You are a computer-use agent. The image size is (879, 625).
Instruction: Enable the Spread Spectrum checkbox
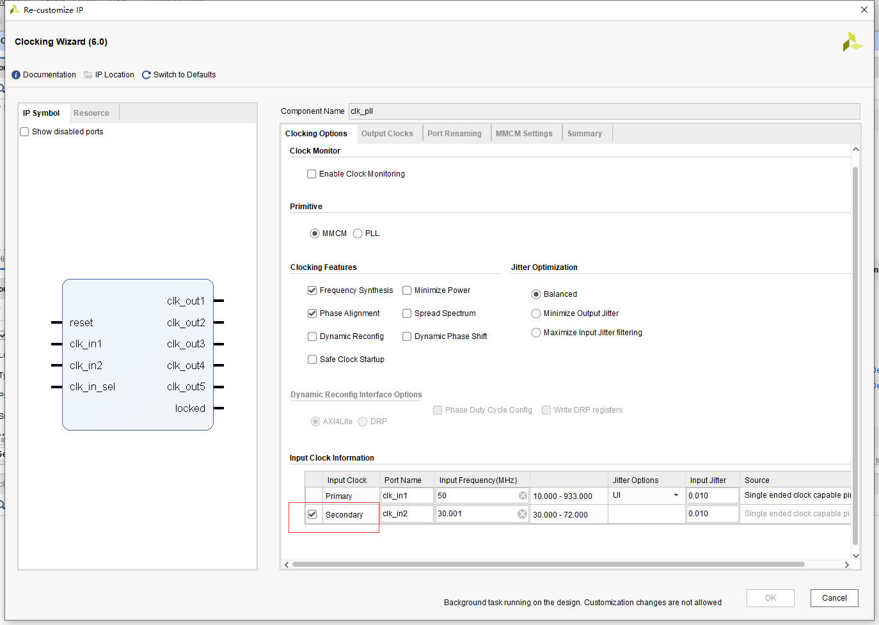click(407, 313)
